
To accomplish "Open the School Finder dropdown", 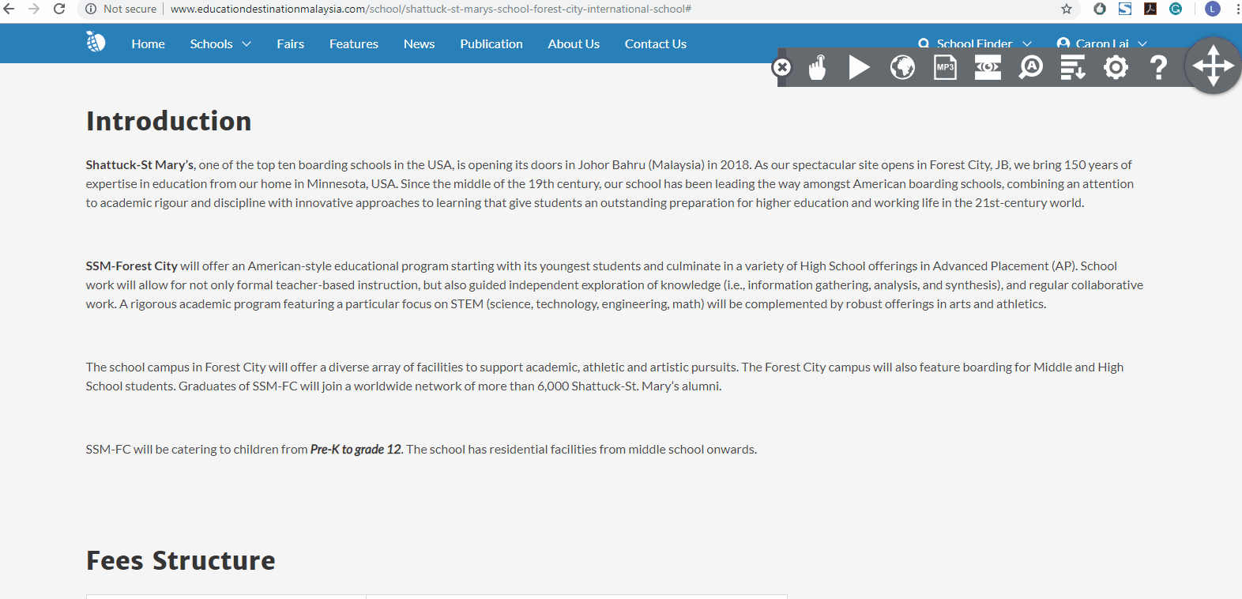I will pyautogui.click(x=975, y=43).
